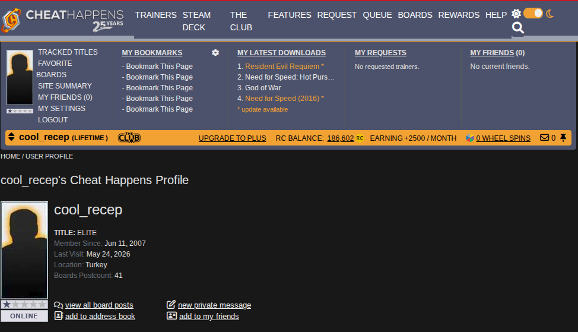Viewport: 578px width, 332px height.
Task: Open the Trainers menu
Action: [155, 15]
